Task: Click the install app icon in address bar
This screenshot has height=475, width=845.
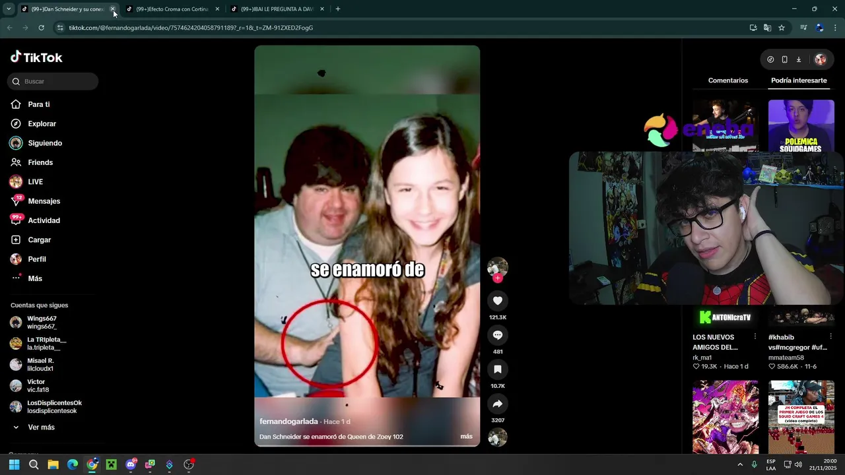Action: click(753, 28)
